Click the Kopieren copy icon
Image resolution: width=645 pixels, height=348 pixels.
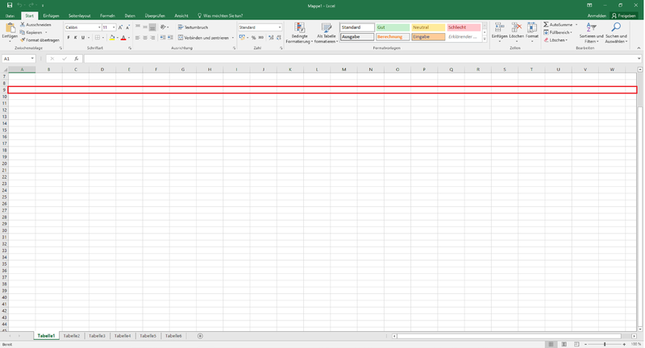click(23, 32)
